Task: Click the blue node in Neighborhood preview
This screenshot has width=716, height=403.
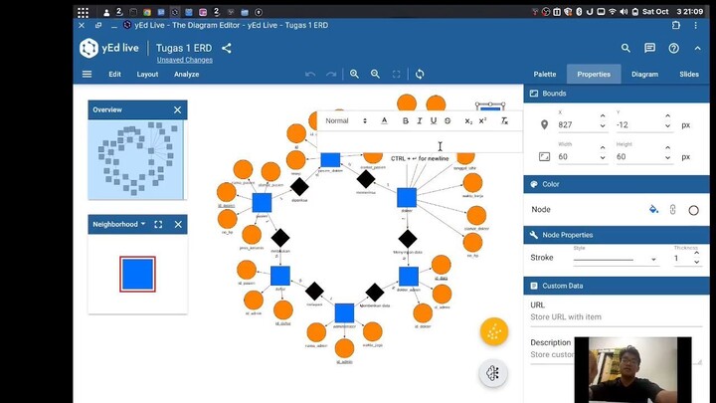Action: click(137, 275)
